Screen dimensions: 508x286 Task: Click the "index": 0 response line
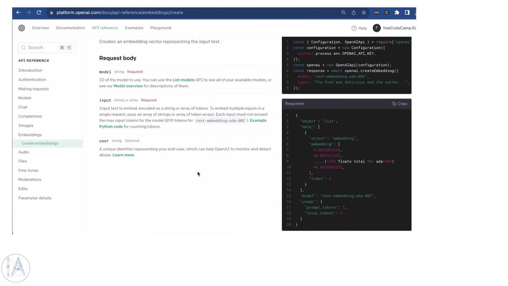tap(320, 179)
